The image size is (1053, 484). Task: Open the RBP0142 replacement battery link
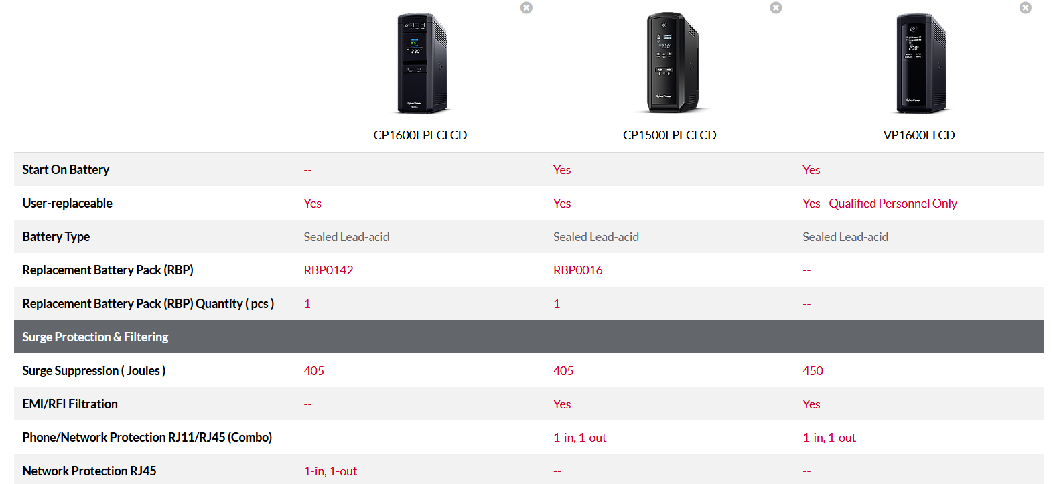[x=328, y=270]
